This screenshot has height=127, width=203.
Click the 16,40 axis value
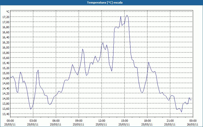(6, 37)
